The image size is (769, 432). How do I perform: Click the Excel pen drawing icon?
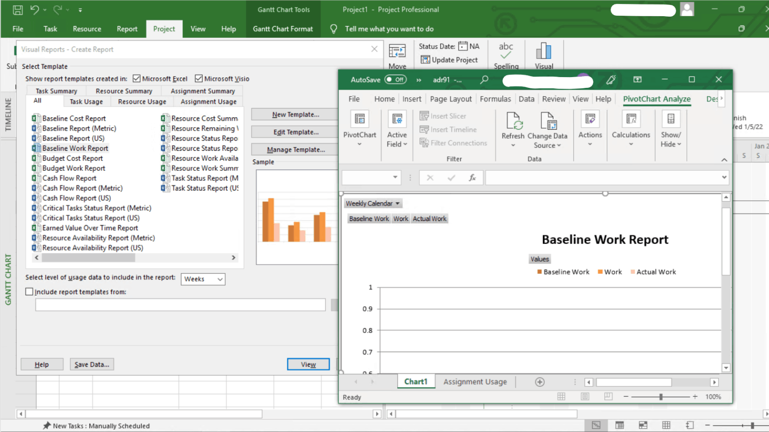(x=611, y=80)
